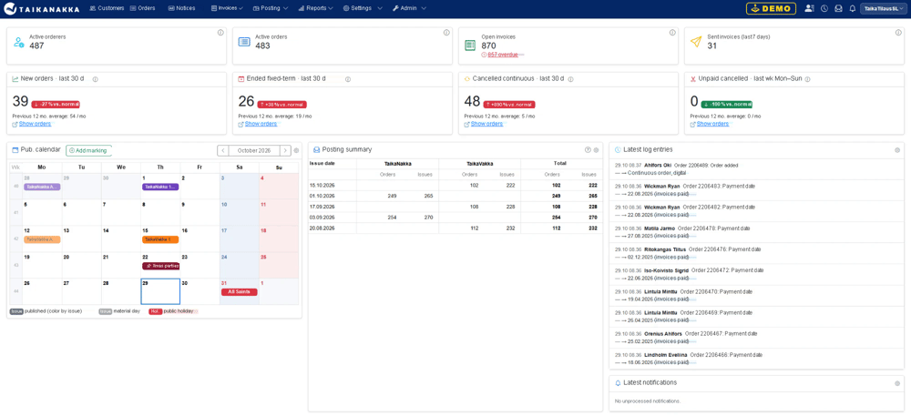Click the DEMO badge button
Viewport: 911px width, 416px height.
tap(771, 9)
